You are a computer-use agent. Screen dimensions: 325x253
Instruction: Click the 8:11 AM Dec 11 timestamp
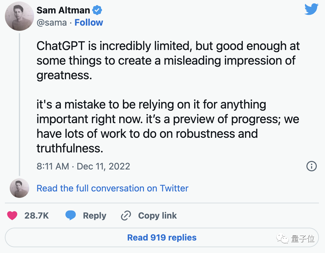pos(83,166)
